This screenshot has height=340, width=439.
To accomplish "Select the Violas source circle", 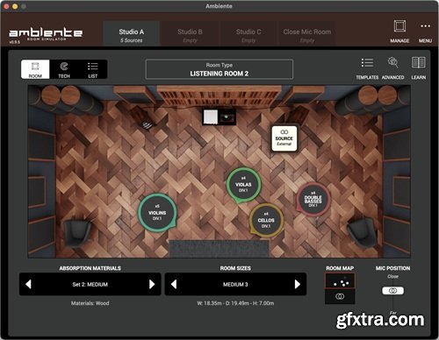I will (243, 185).
